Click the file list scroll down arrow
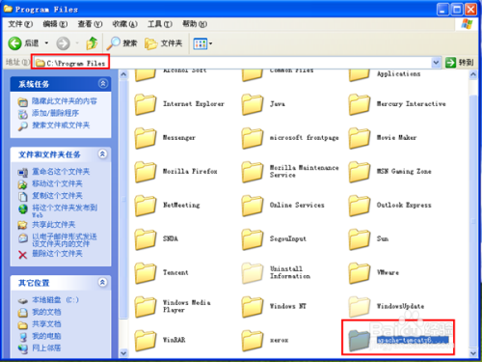 click(x=473, y=353)
